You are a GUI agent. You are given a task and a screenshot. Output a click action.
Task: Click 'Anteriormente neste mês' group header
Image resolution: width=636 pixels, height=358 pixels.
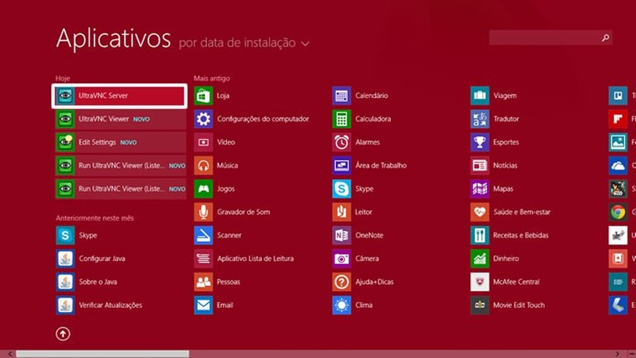pyautogui.click(x=95, y=218)
